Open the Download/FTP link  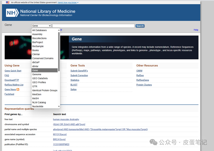[x=12, y=80]
